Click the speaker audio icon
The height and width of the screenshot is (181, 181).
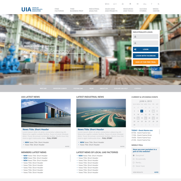click(138, 4)
